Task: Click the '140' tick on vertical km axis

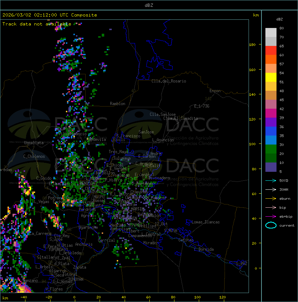Action: point(252,95)
